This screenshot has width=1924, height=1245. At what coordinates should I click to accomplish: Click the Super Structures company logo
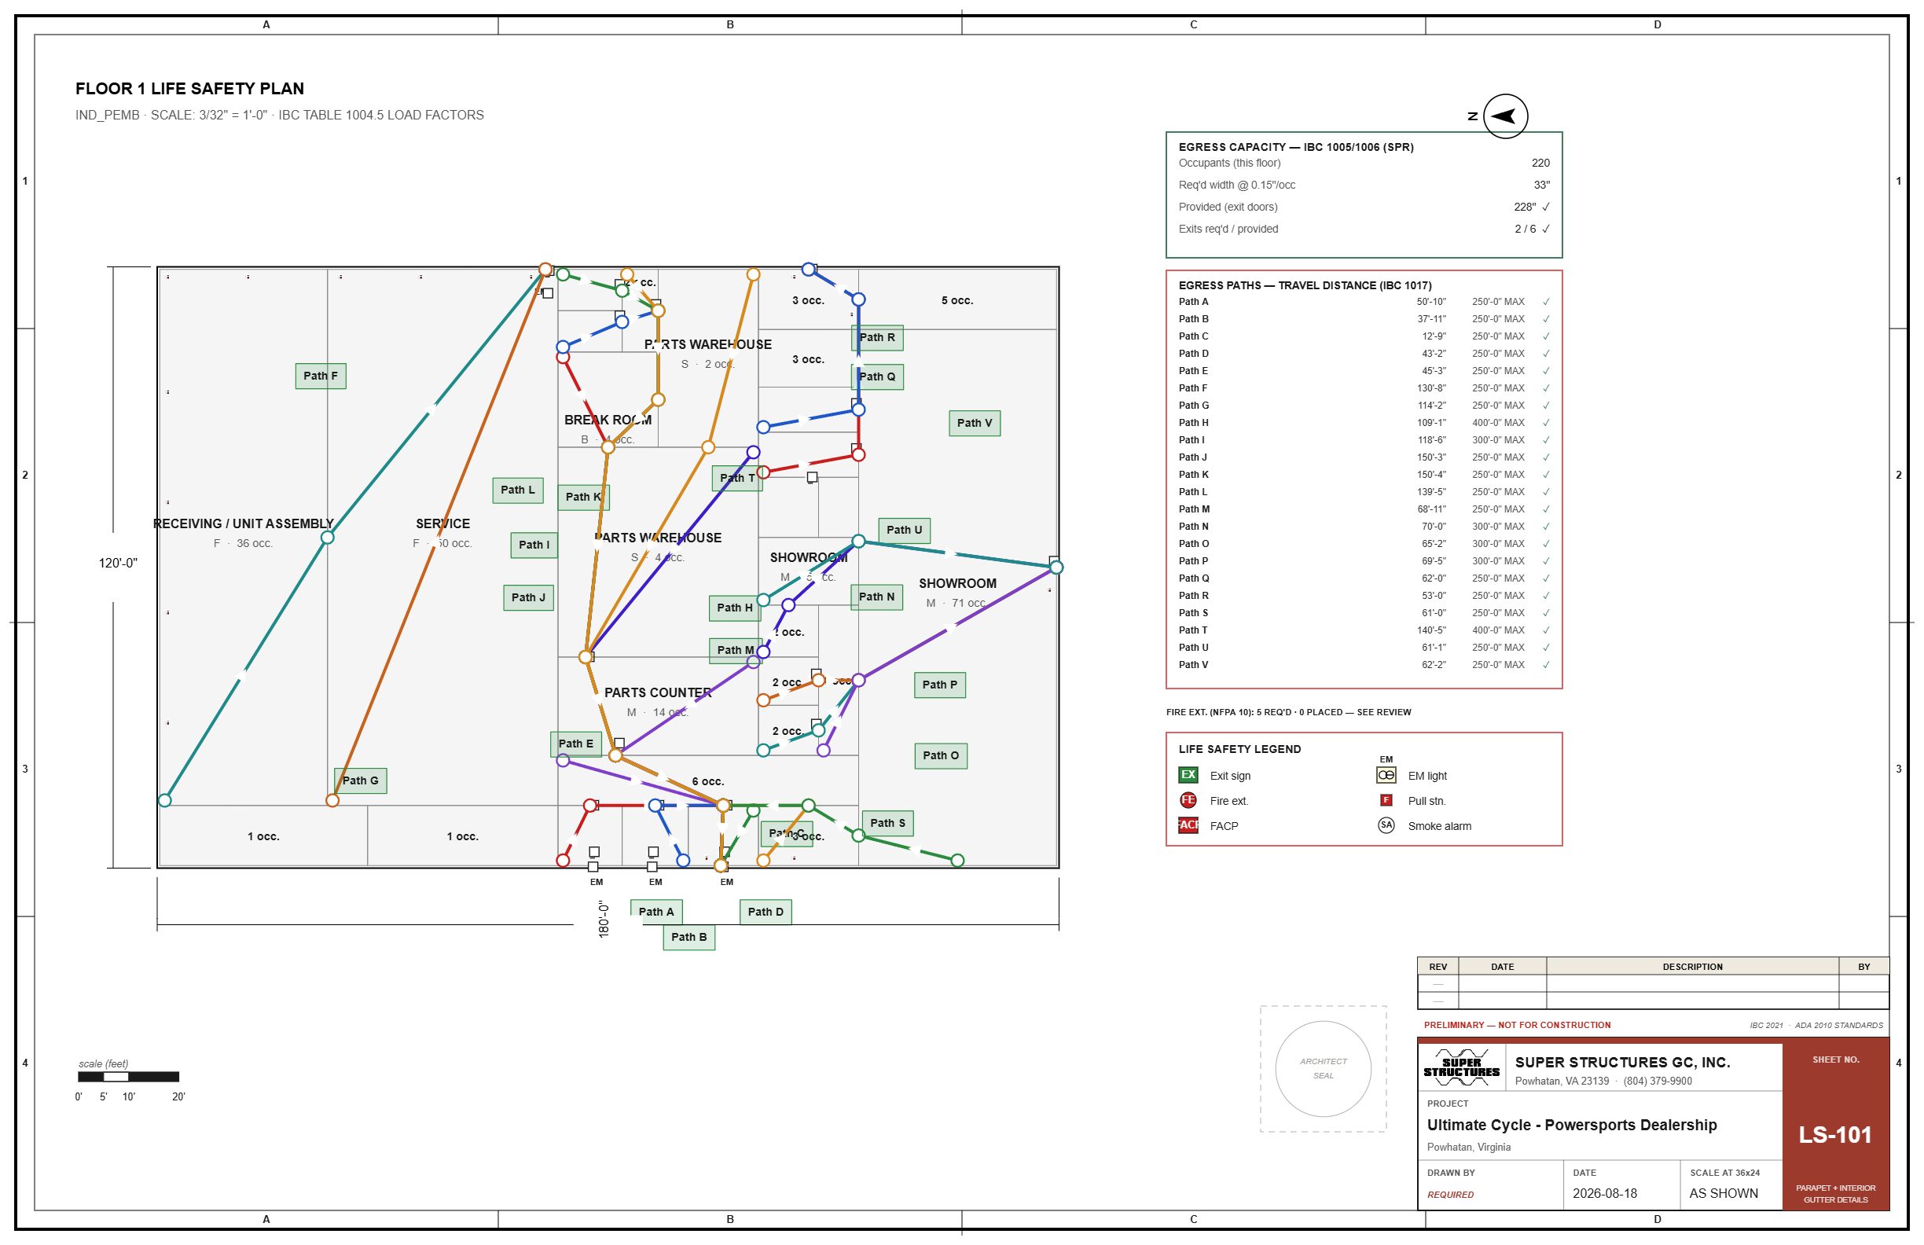[x=1462, y=1067]
